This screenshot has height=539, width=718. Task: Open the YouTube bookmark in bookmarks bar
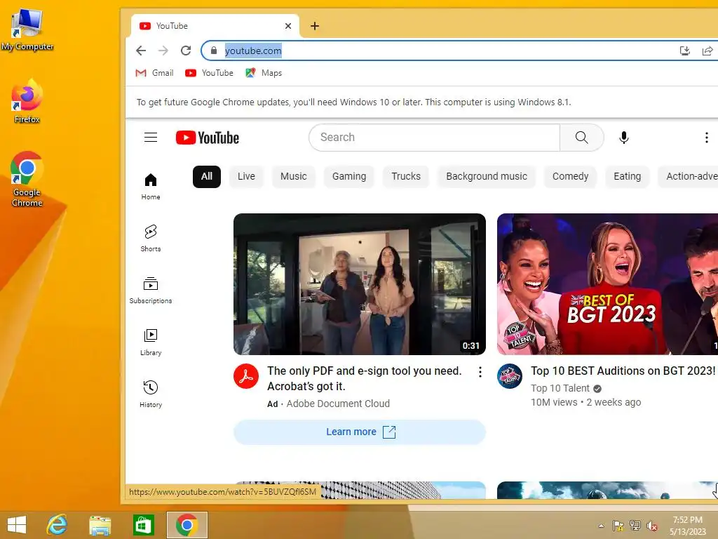pyautogui.click(x=209, y=73)
